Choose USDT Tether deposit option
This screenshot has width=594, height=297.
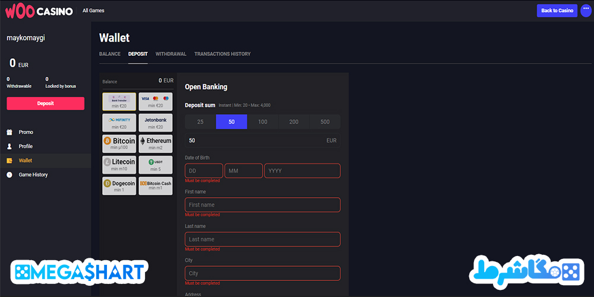(x=155, y=165)
